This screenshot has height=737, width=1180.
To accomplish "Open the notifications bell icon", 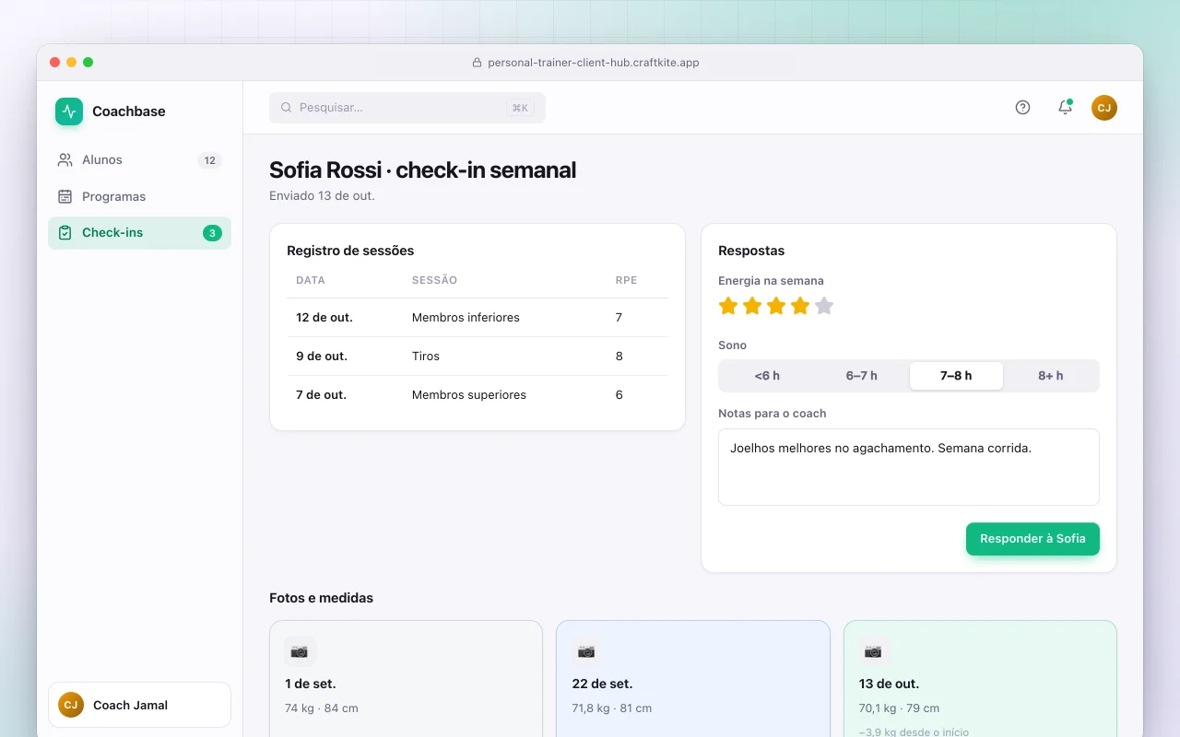I will 1065,108.
